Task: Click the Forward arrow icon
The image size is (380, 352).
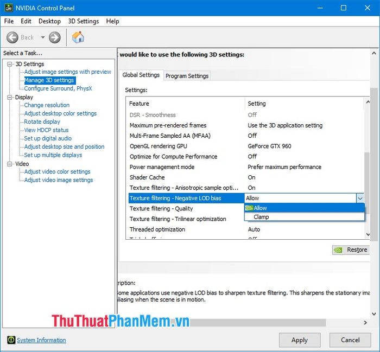Action: 54,37
